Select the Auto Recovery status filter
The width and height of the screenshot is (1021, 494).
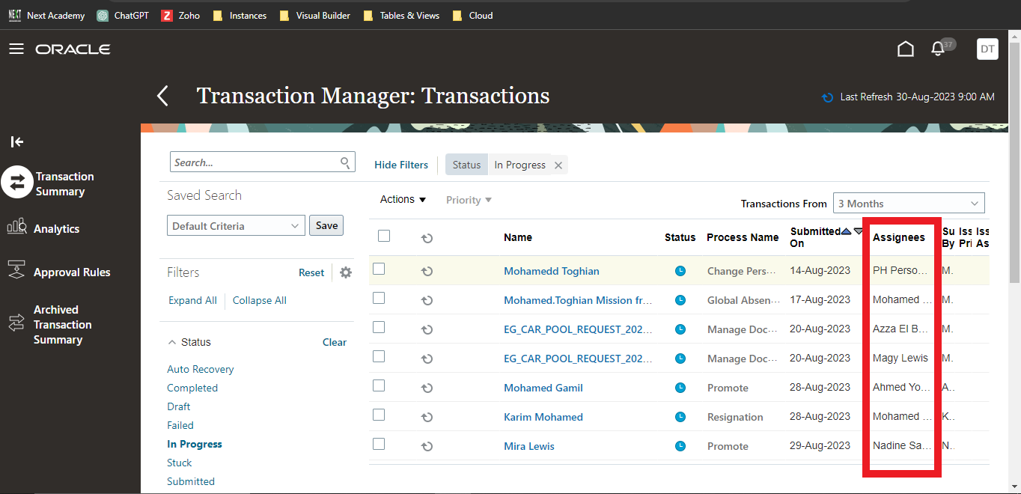click(200, 369)
